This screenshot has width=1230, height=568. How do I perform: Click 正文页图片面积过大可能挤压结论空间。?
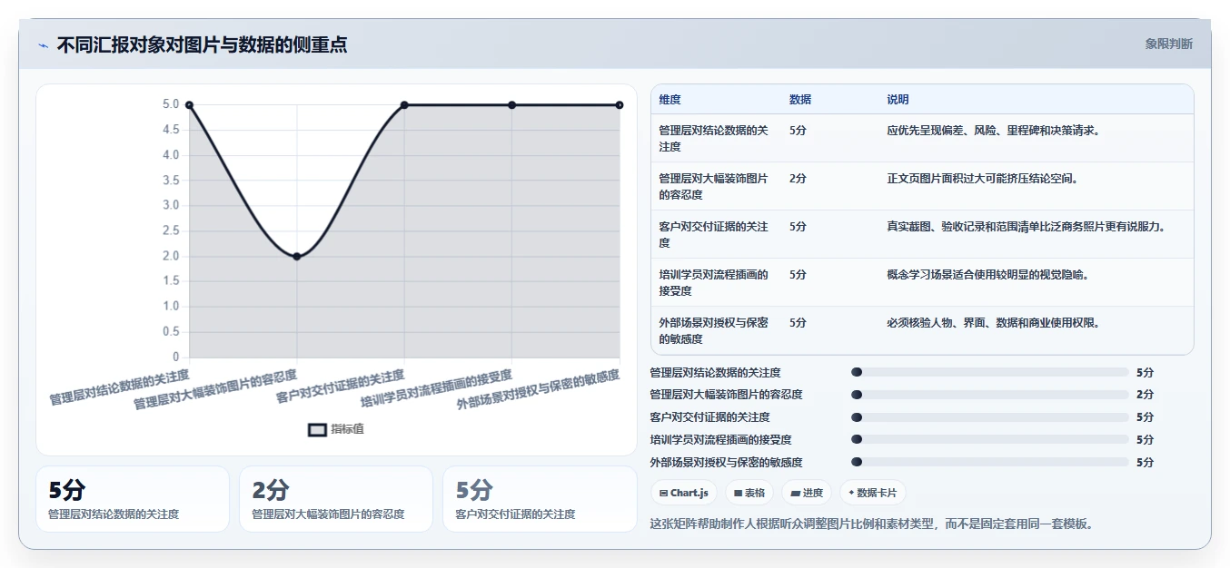coord(983,179)
